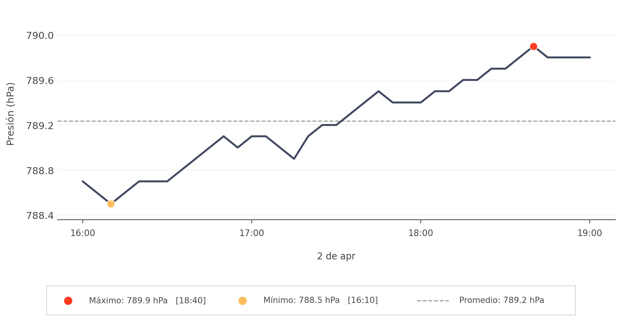Click the 789.6 y-axis tick label

(40, 81)
